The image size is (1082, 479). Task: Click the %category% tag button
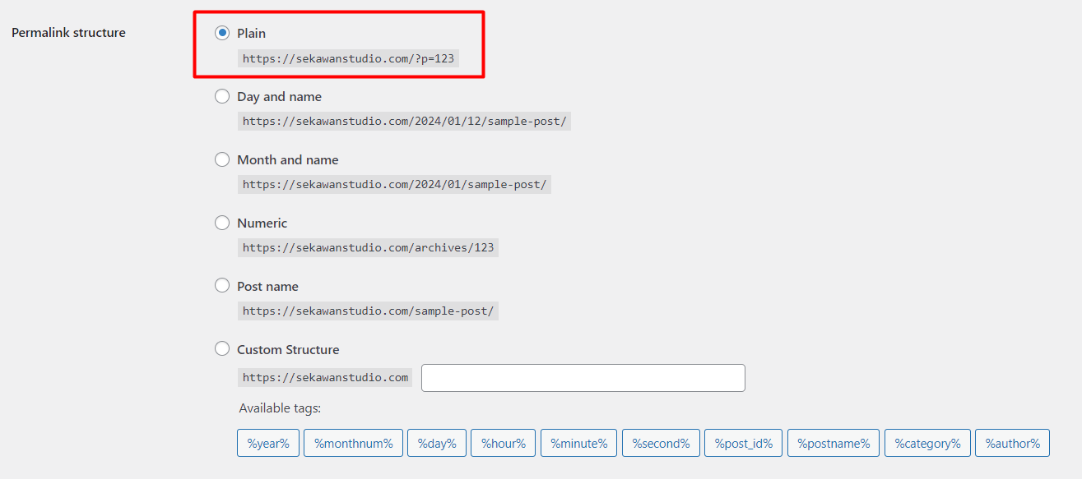928,443
